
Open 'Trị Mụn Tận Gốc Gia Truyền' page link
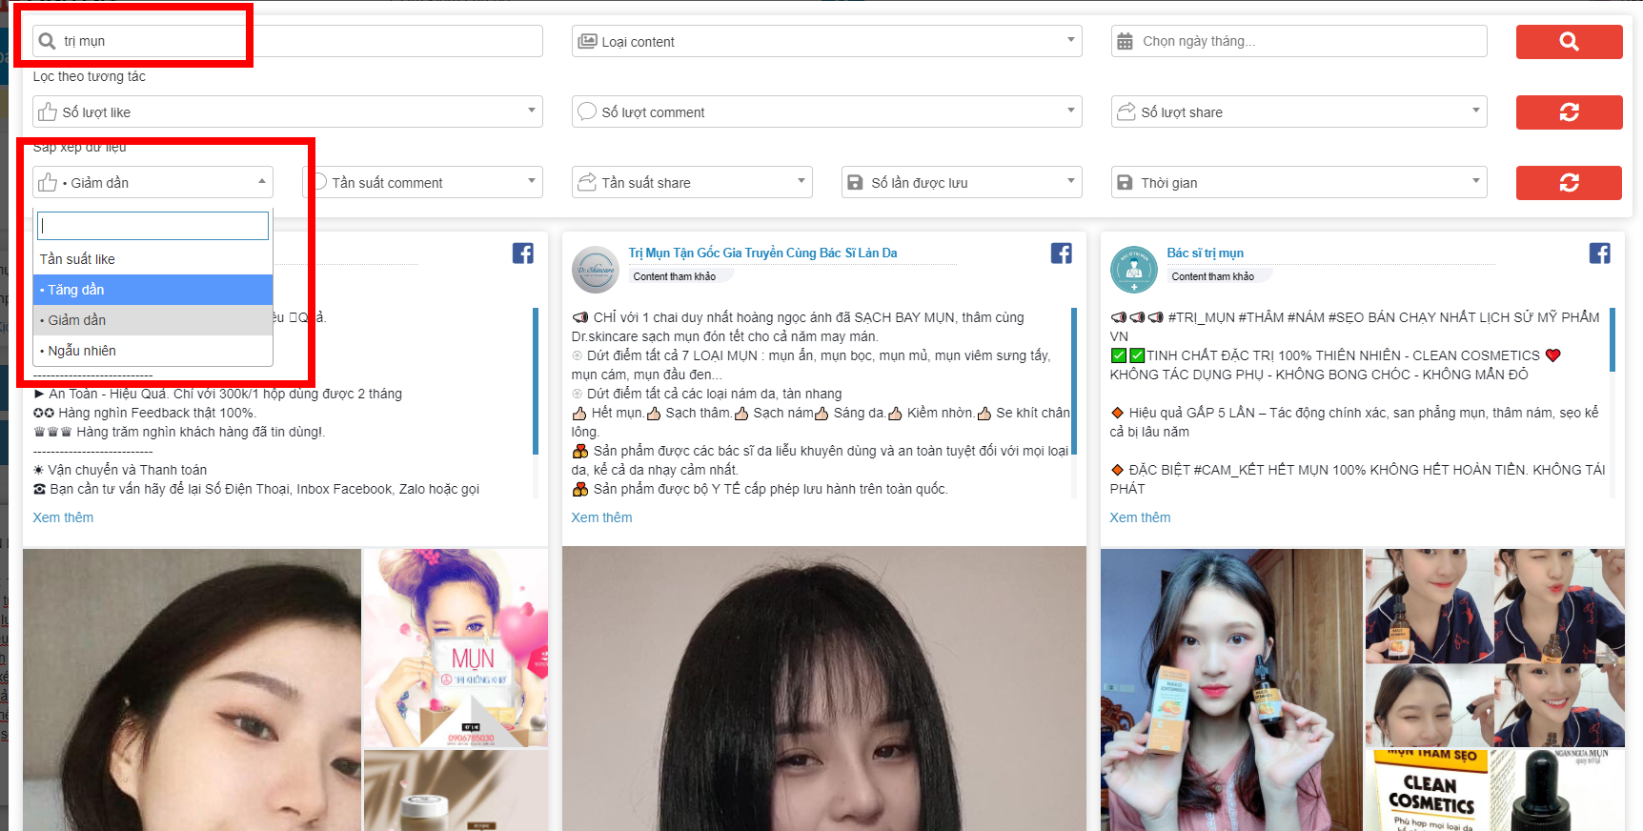pos(762,253)
